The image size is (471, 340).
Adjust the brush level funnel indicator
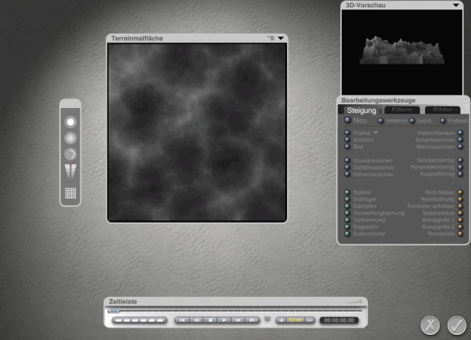pyautogui.click(x=71, y=171)
